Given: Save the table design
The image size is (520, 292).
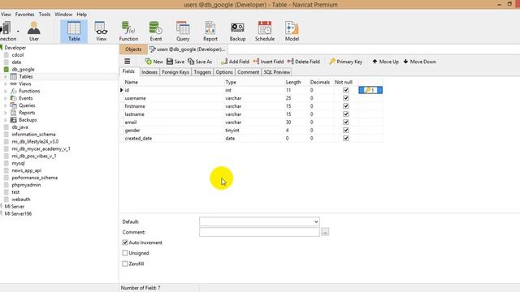Looking at the screenshot, I should (175, 62).
